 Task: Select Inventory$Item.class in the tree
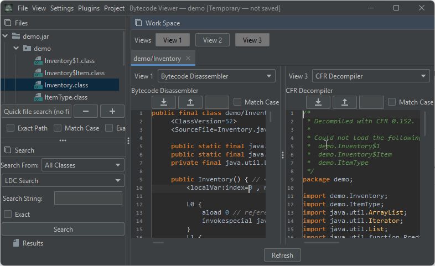click(x=74, y=73)
